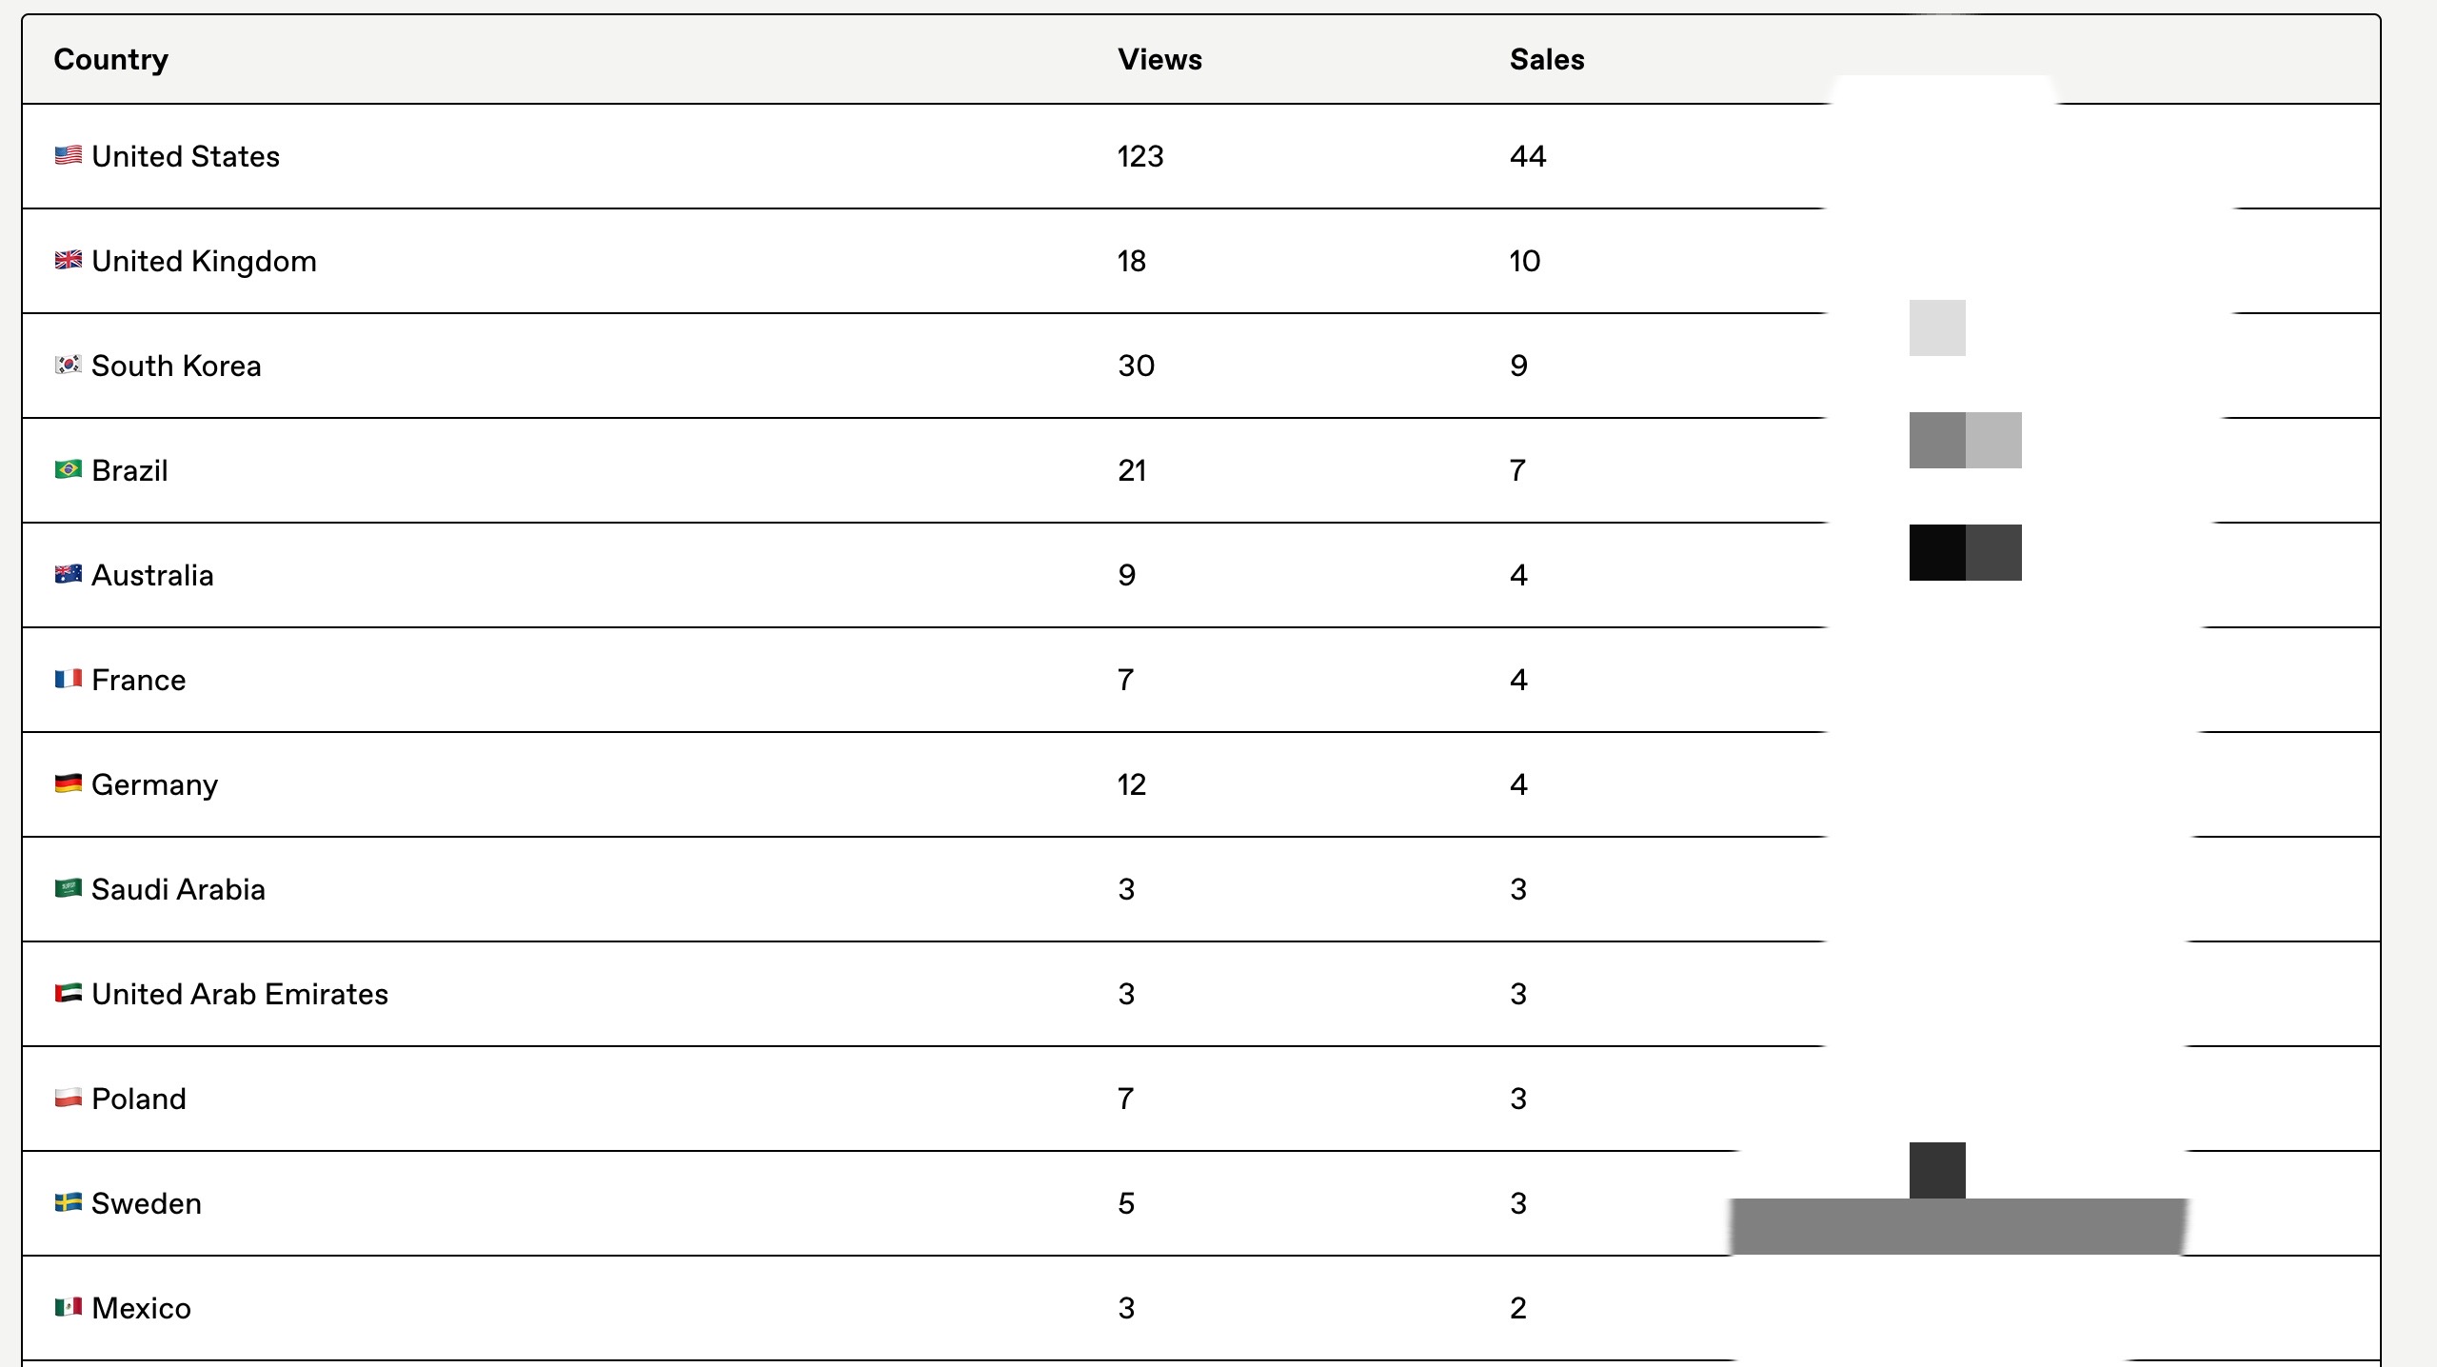
Task: Select the United Arab Emirates row name
Action: coord(240,994)
